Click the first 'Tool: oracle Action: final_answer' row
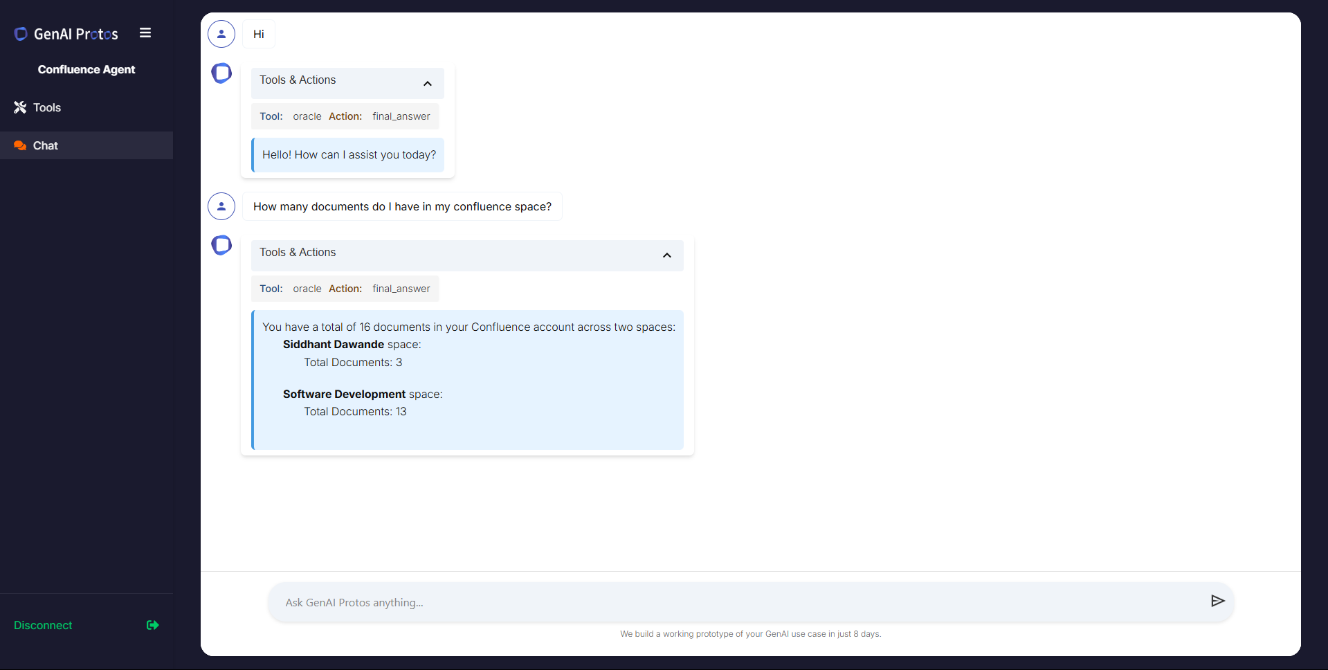Viewport: 1328px width, 670px height. click(x=345, y=116)
